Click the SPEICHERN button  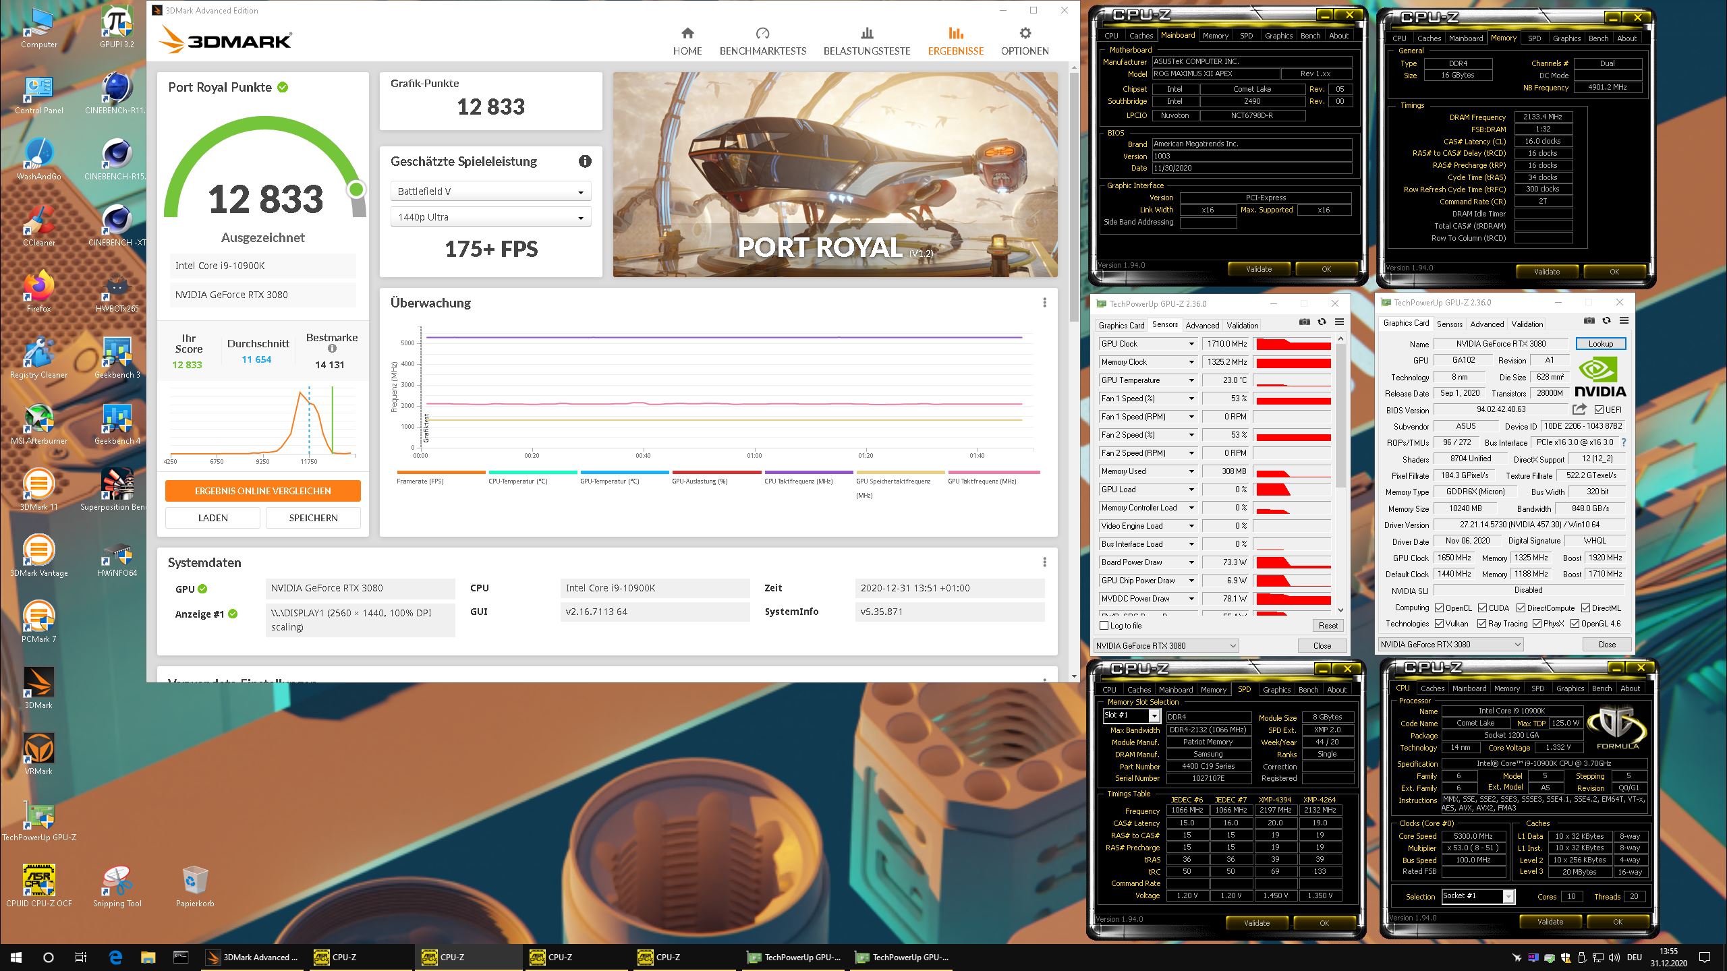coord(313,518)
